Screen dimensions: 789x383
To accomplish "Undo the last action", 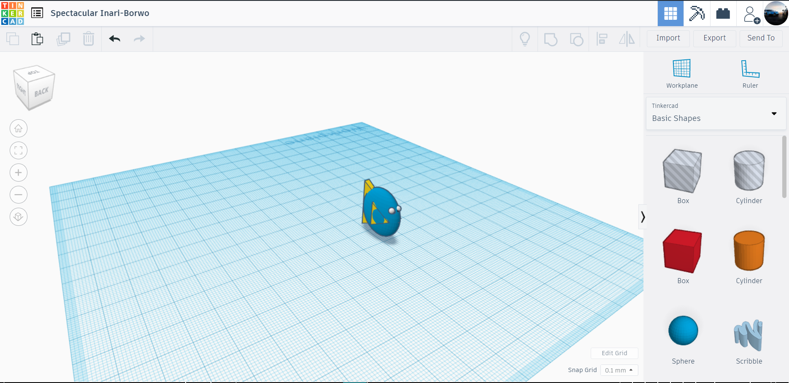I will coord(115,39).
